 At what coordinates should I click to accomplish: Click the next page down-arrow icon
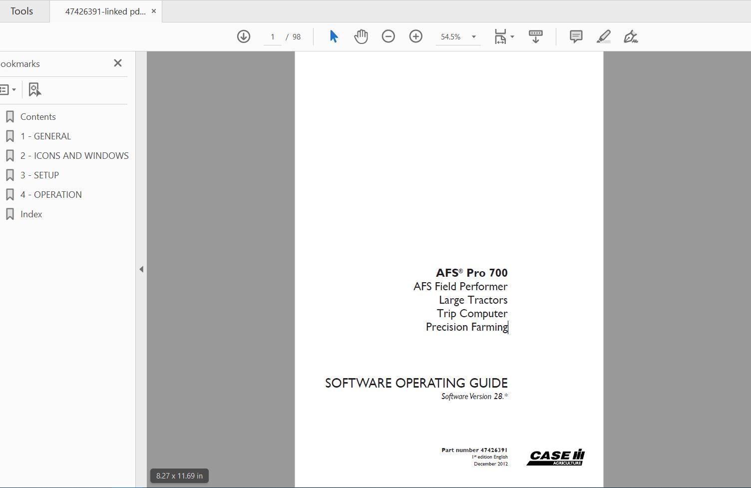[244, 36]
